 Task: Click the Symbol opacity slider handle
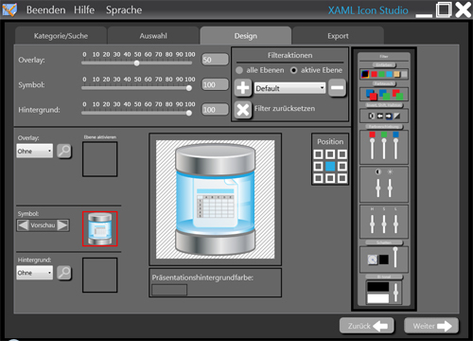[x=189, y=88]
